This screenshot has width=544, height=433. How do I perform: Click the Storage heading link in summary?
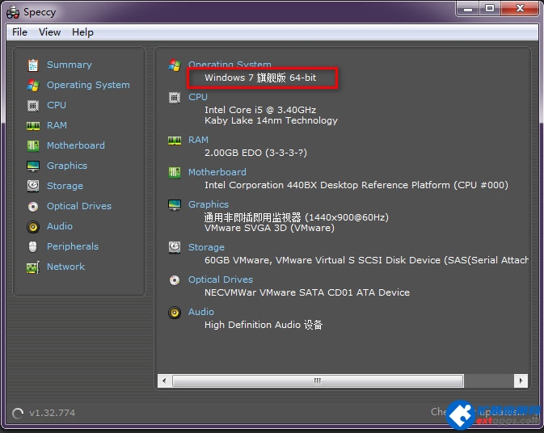coord(206,247)
